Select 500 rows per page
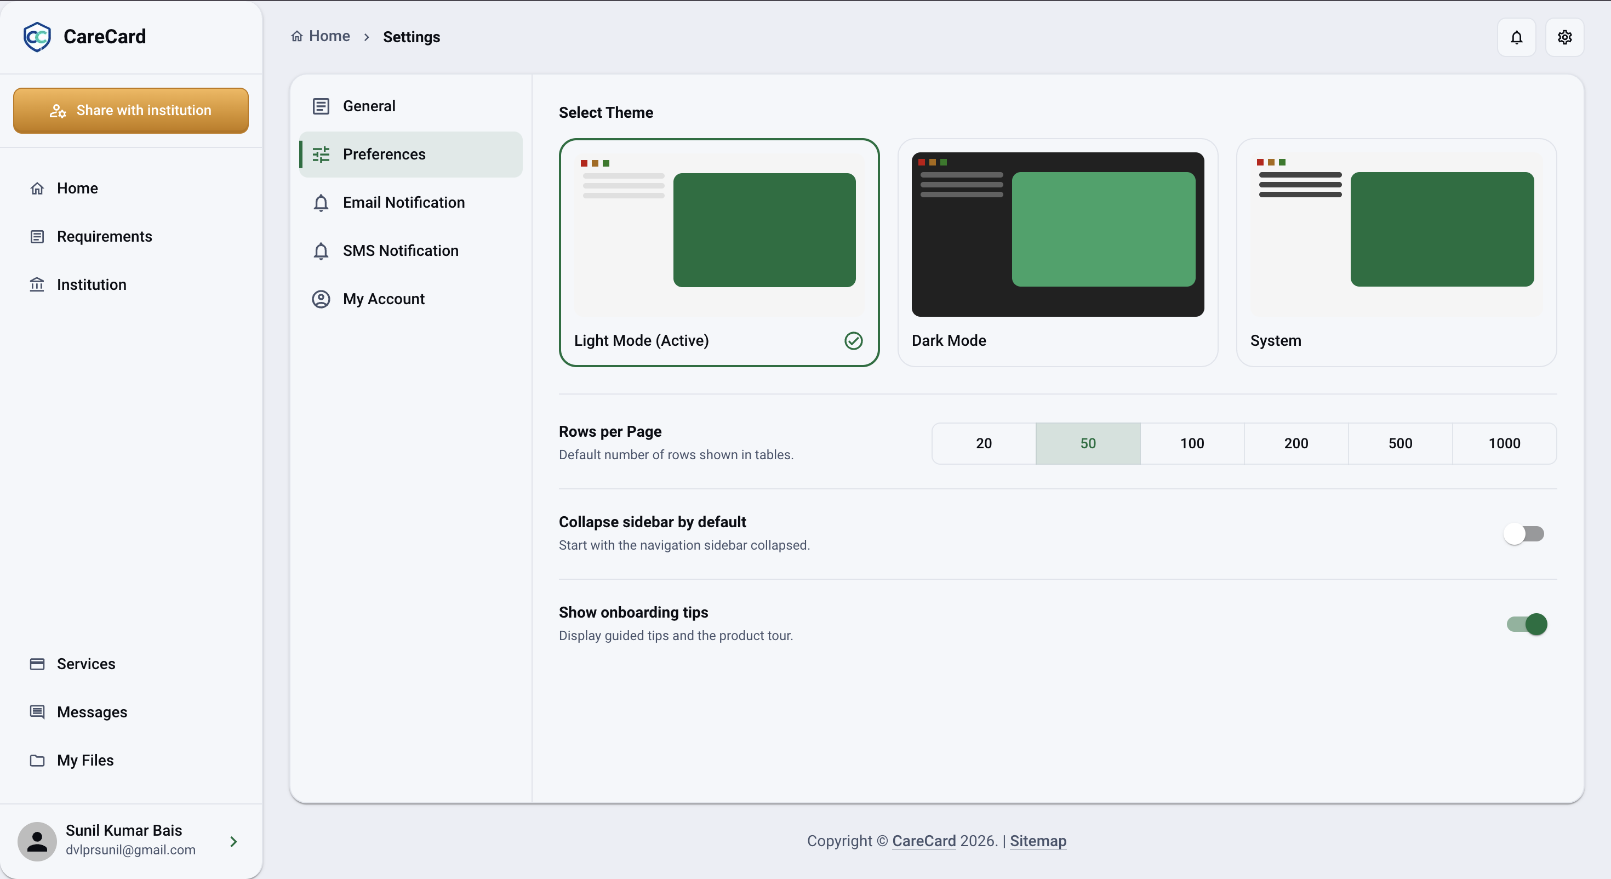The height and width of the screenshot is (879, 1611). pyautogui.click(x=1400, y=443)
